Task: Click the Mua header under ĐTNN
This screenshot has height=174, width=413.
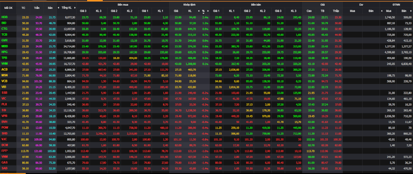Action: (388, 11)
